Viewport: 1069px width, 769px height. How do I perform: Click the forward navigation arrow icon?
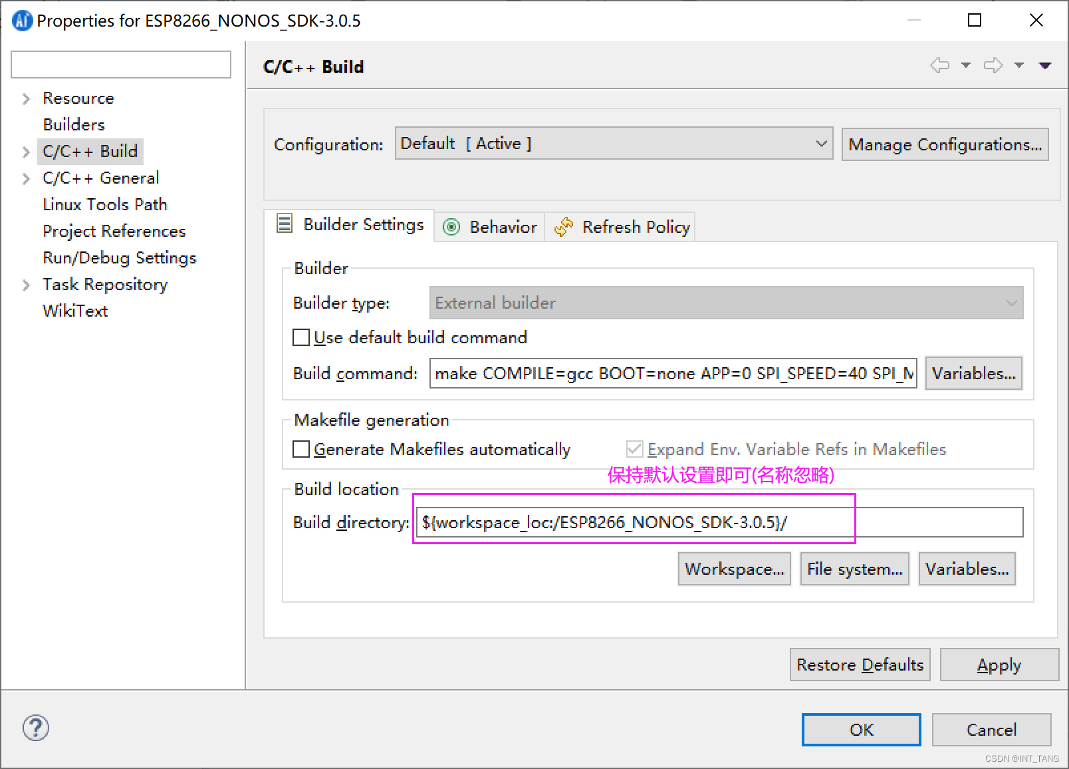click(993, 65)
